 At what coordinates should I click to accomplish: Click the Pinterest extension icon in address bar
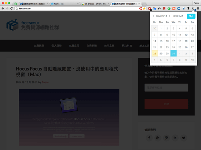141,8
